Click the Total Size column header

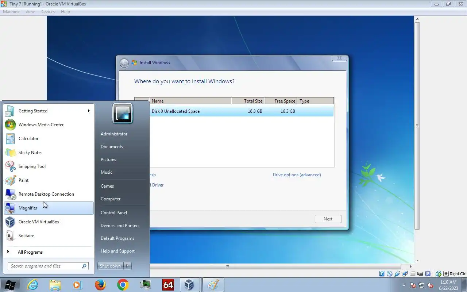[x=248, y=101]
